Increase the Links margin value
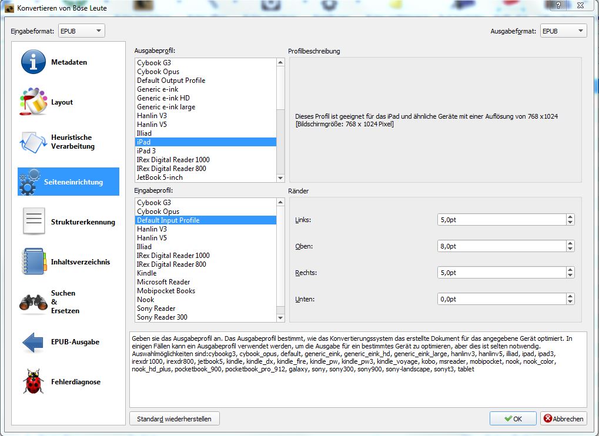The image size is (599, 436). coord(570,217)
